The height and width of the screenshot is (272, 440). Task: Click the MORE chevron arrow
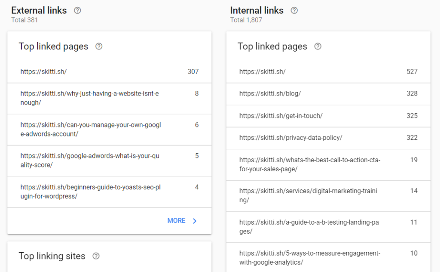tap(195, 221)
